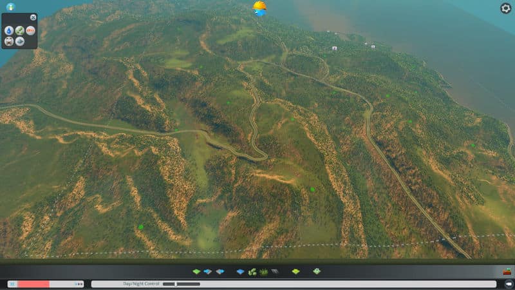Toggle water resource overlay
The width and height of the screenshot is (515, 290).
pos(9,30)
